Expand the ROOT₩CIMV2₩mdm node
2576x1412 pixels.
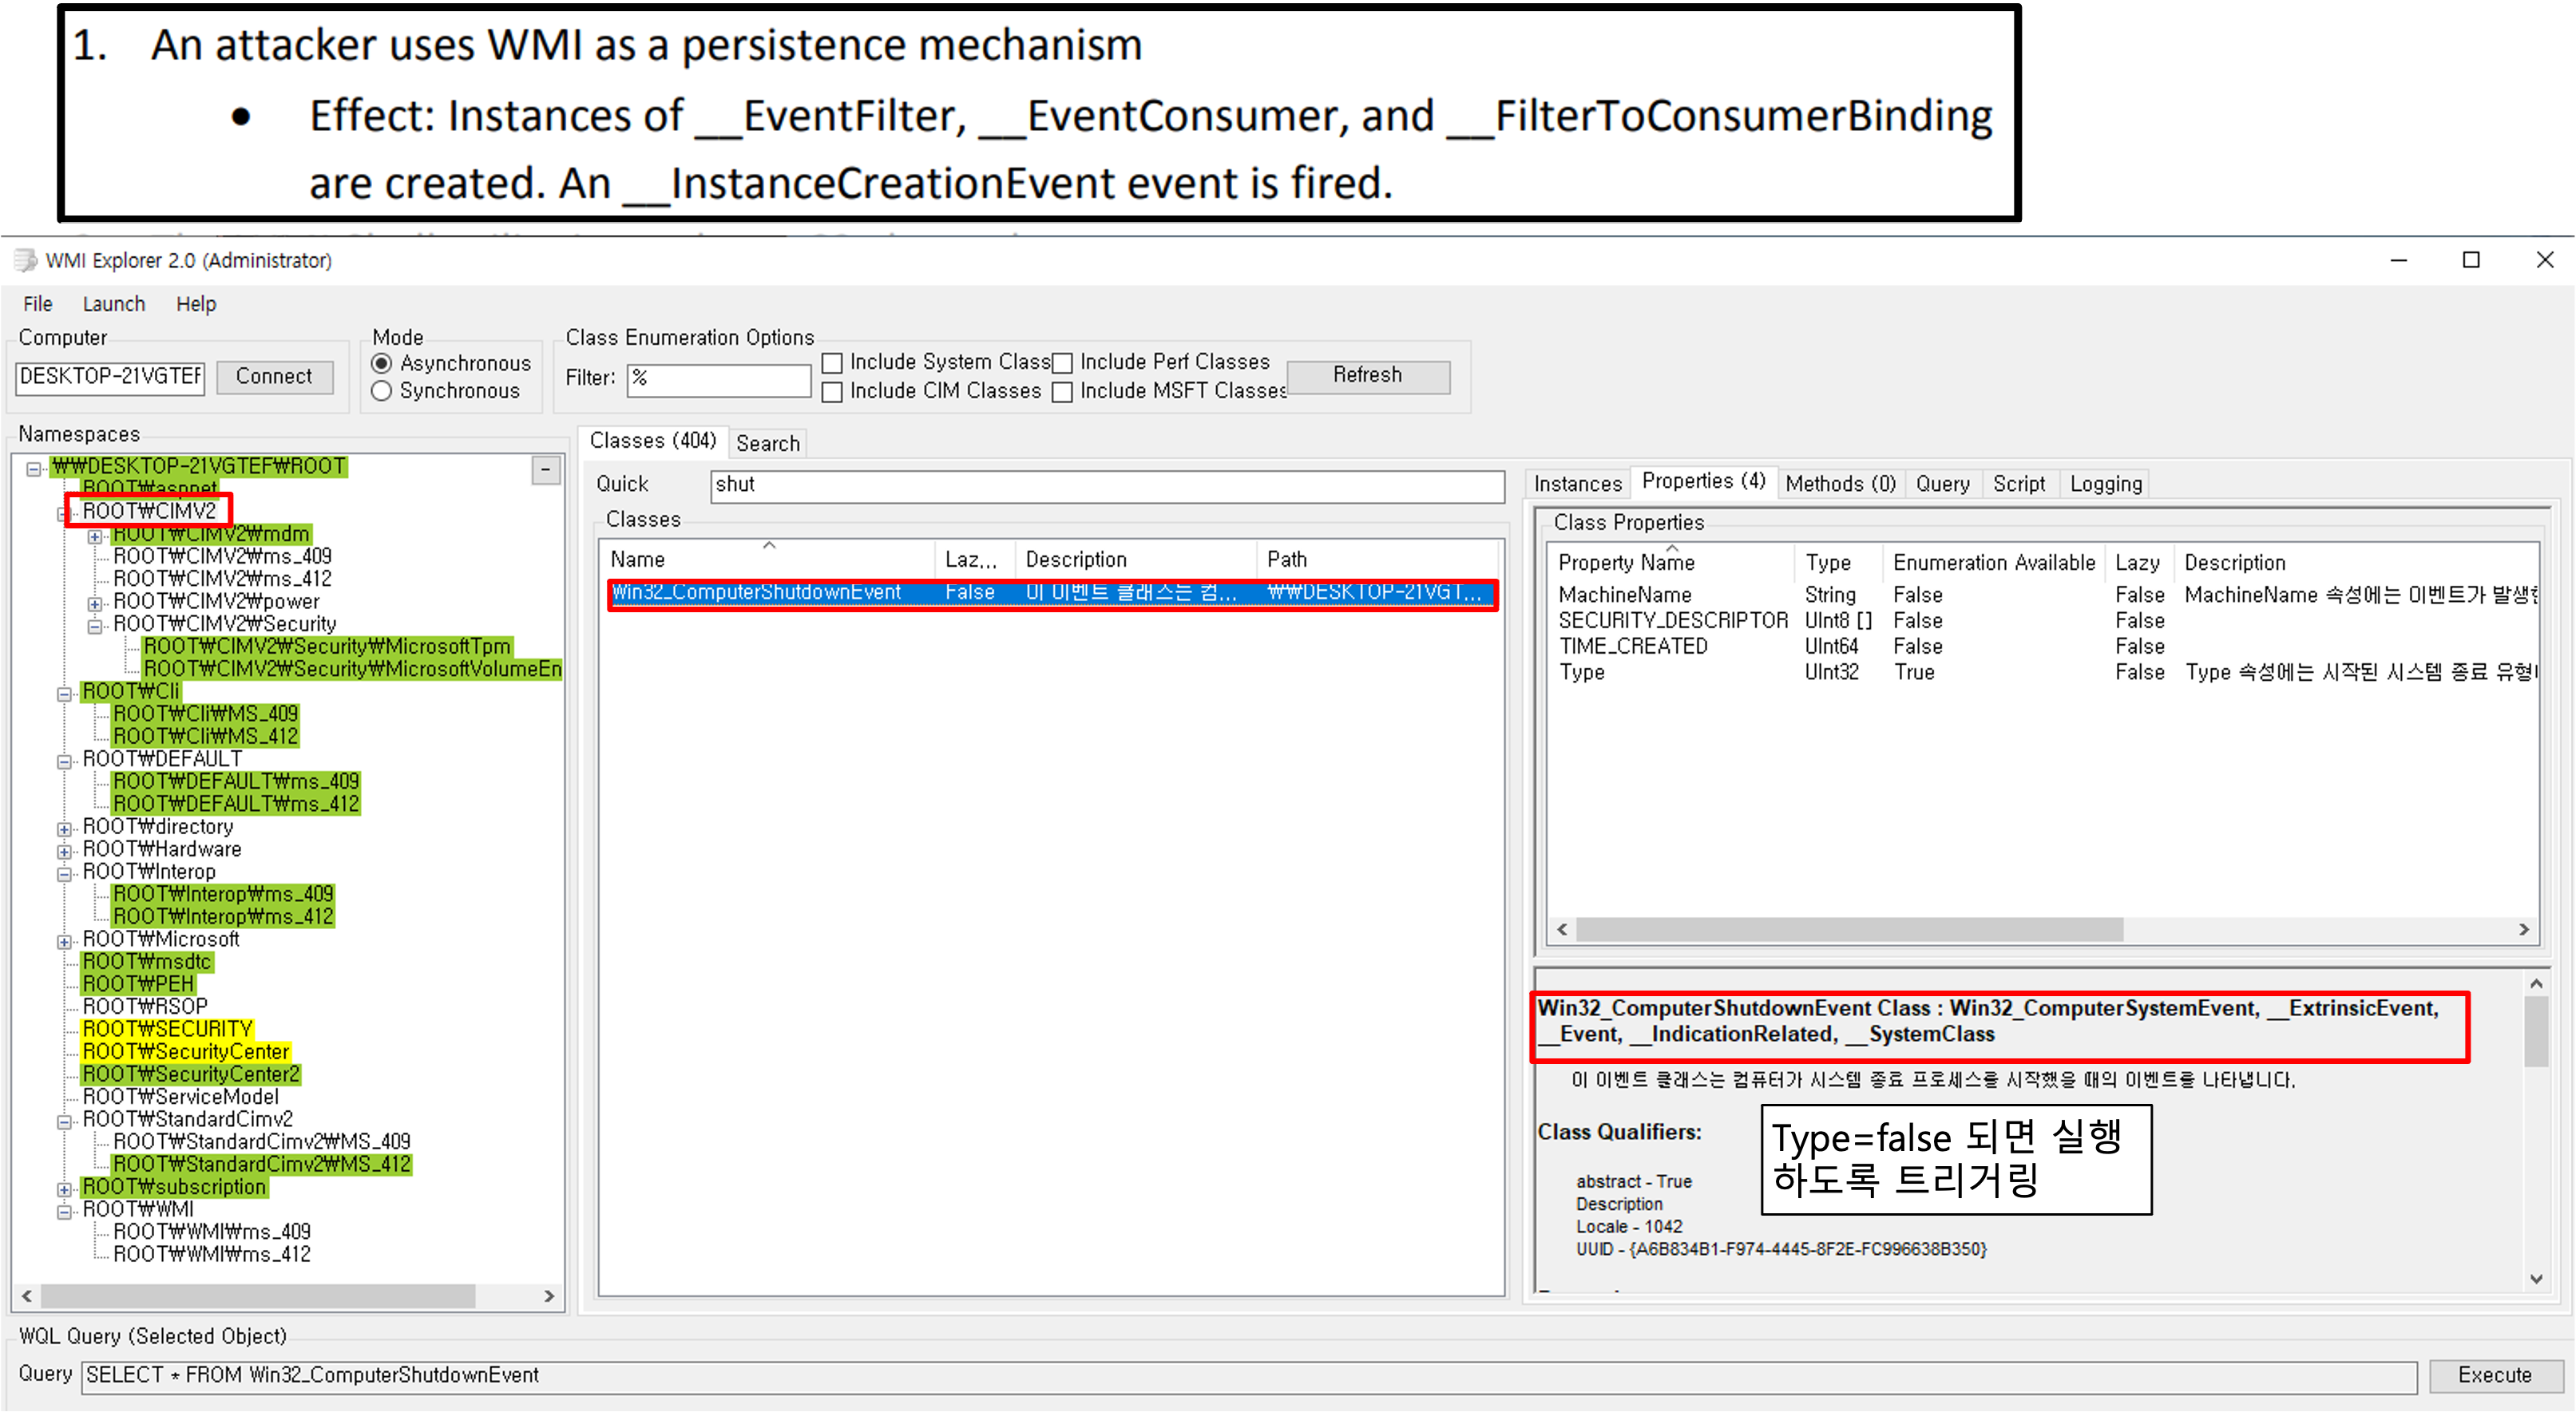95,536
